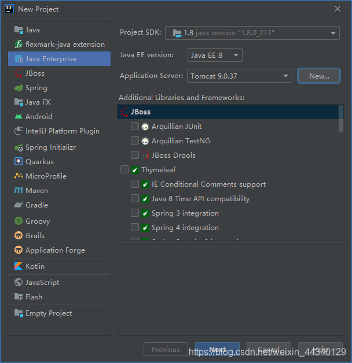Image resolution: width=352 pixels, height=363 pixels.
Task: Click the Spring 3 integration leaf icon
Action: 145,213
